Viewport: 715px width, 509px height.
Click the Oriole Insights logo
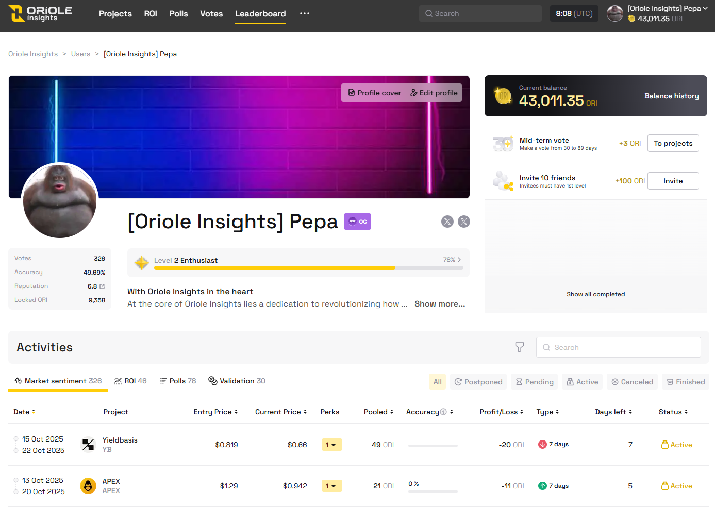click(x=40, y=13)
